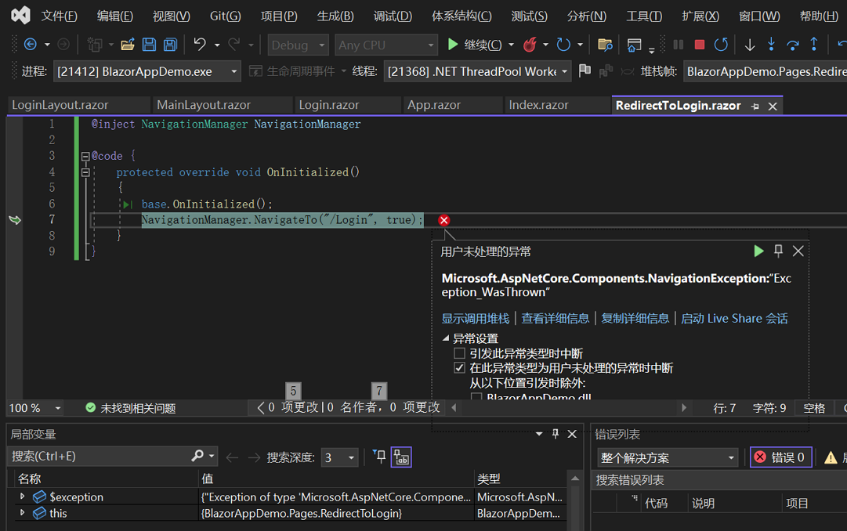Uncheck 在此异常类型为用户未处理的异常时中断

pos(459,370)
